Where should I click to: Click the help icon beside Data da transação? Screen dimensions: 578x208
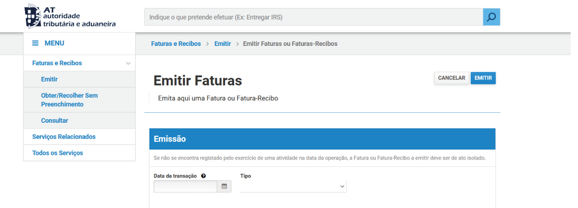pyautogui.click(x=203, y=176)
